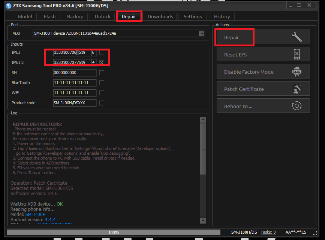Open the Model tab

point(25,16)
